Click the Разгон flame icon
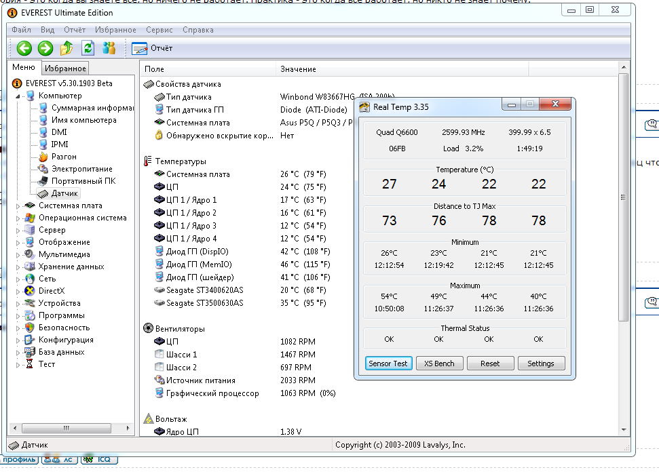 [43, 157]
